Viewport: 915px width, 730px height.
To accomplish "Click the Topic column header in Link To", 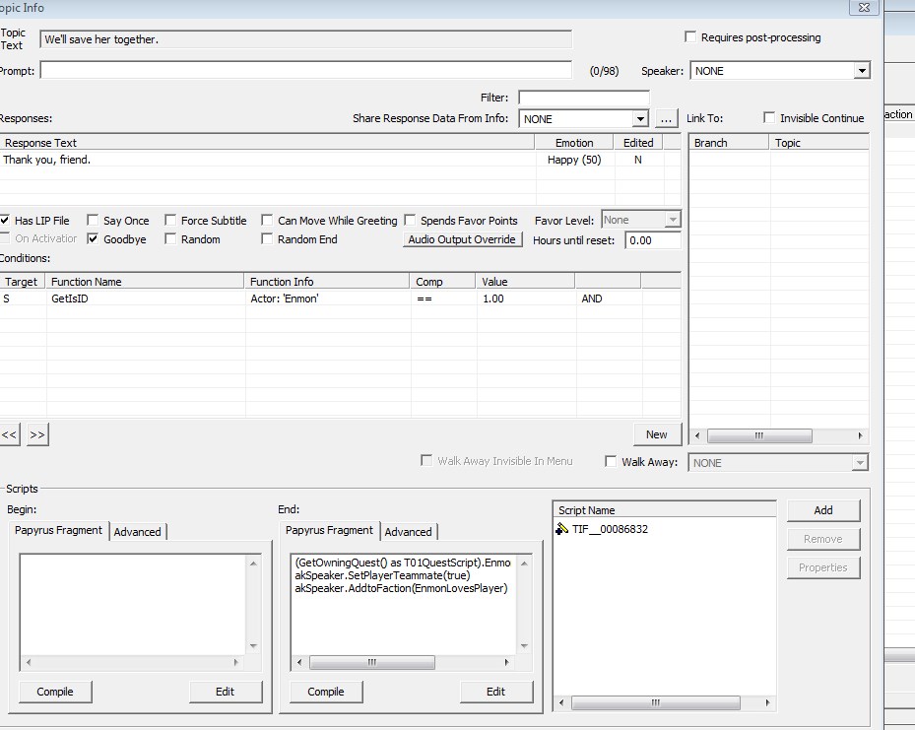I will 819,143.
